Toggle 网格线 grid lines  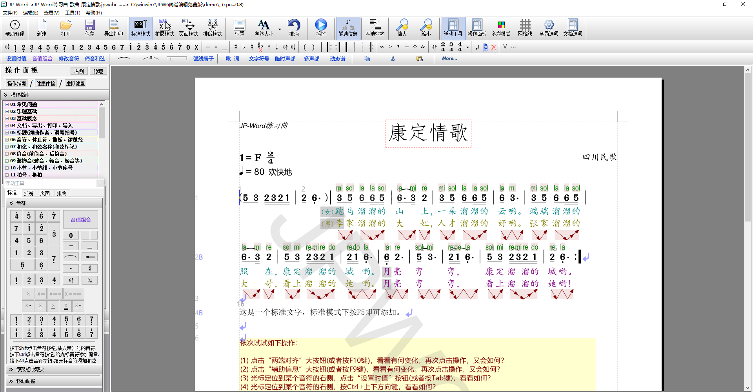pyautogui.click(x=525, y=28)
